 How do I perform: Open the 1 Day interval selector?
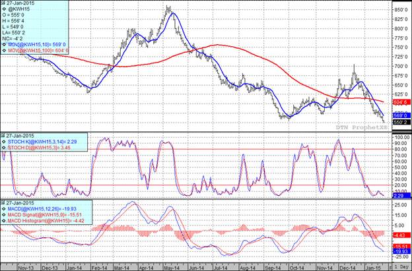click(x=402, y=267)
